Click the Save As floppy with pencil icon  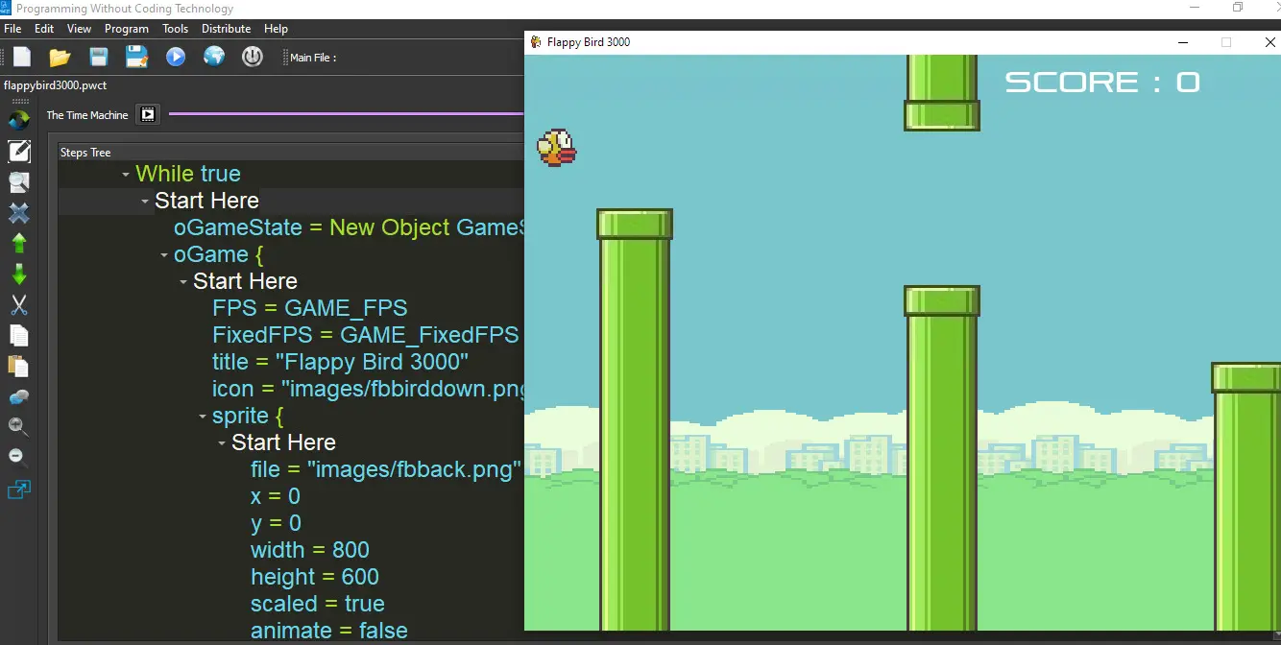tap(136, 57)
